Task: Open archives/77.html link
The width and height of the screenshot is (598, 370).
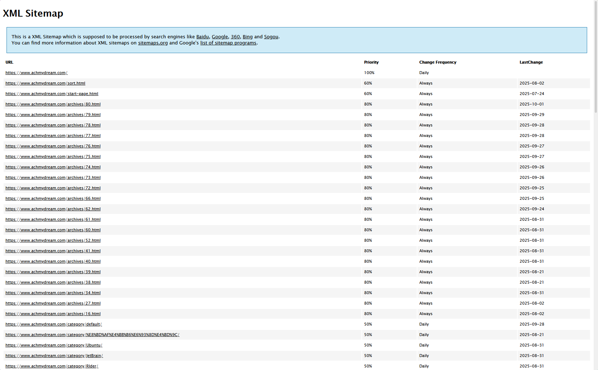Action: tap(53, 136)
